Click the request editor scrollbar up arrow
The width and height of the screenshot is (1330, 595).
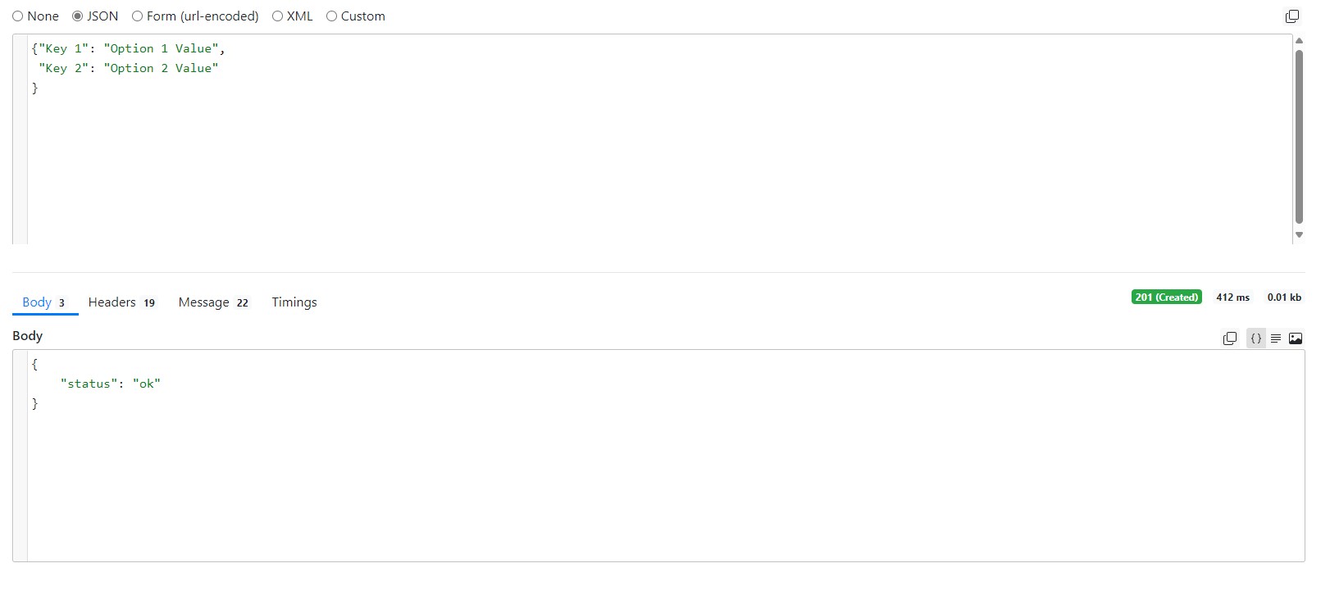click(1299, 40)
